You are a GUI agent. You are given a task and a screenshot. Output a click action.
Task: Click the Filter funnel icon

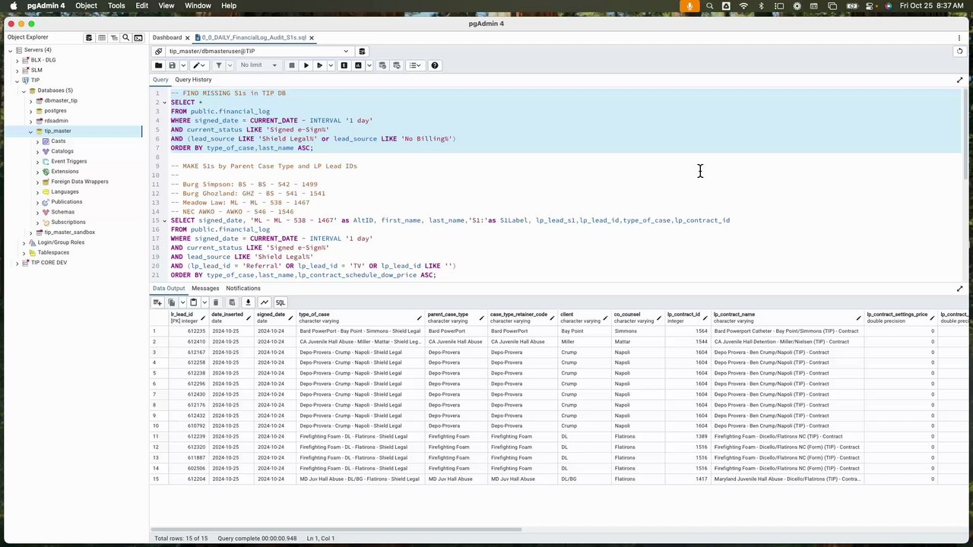click(x=218, y=65)
